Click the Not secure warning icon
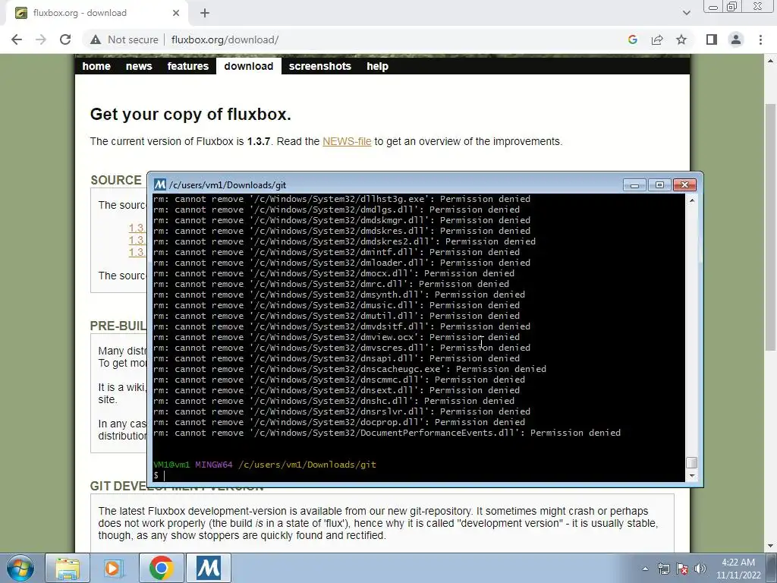 [x=96, y=39]
